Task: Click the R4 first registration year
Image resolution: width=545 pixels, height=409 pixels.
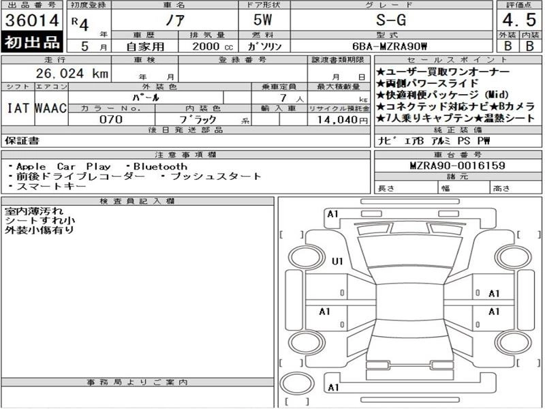Action: [x=80, y=24]
